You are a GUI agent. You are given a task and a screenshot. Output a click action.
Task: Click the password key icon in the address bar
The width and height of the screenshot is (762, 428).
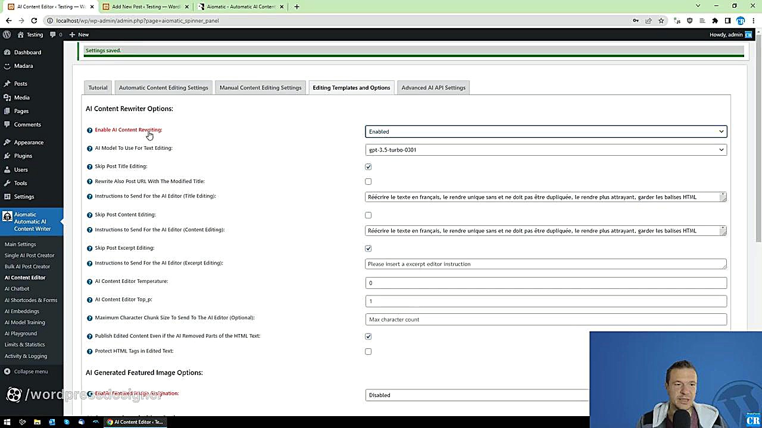coord(636,20)
